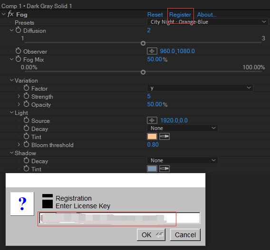270x250 pixels.
Task: Pick Light Tint with the eyedropper
Action: (164, 137)
